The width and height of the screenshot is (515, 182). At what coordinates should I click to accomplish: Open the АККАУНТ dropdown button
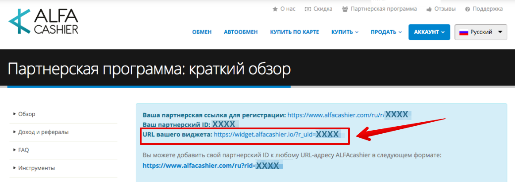pyautogui.click(x=429, y=32)
